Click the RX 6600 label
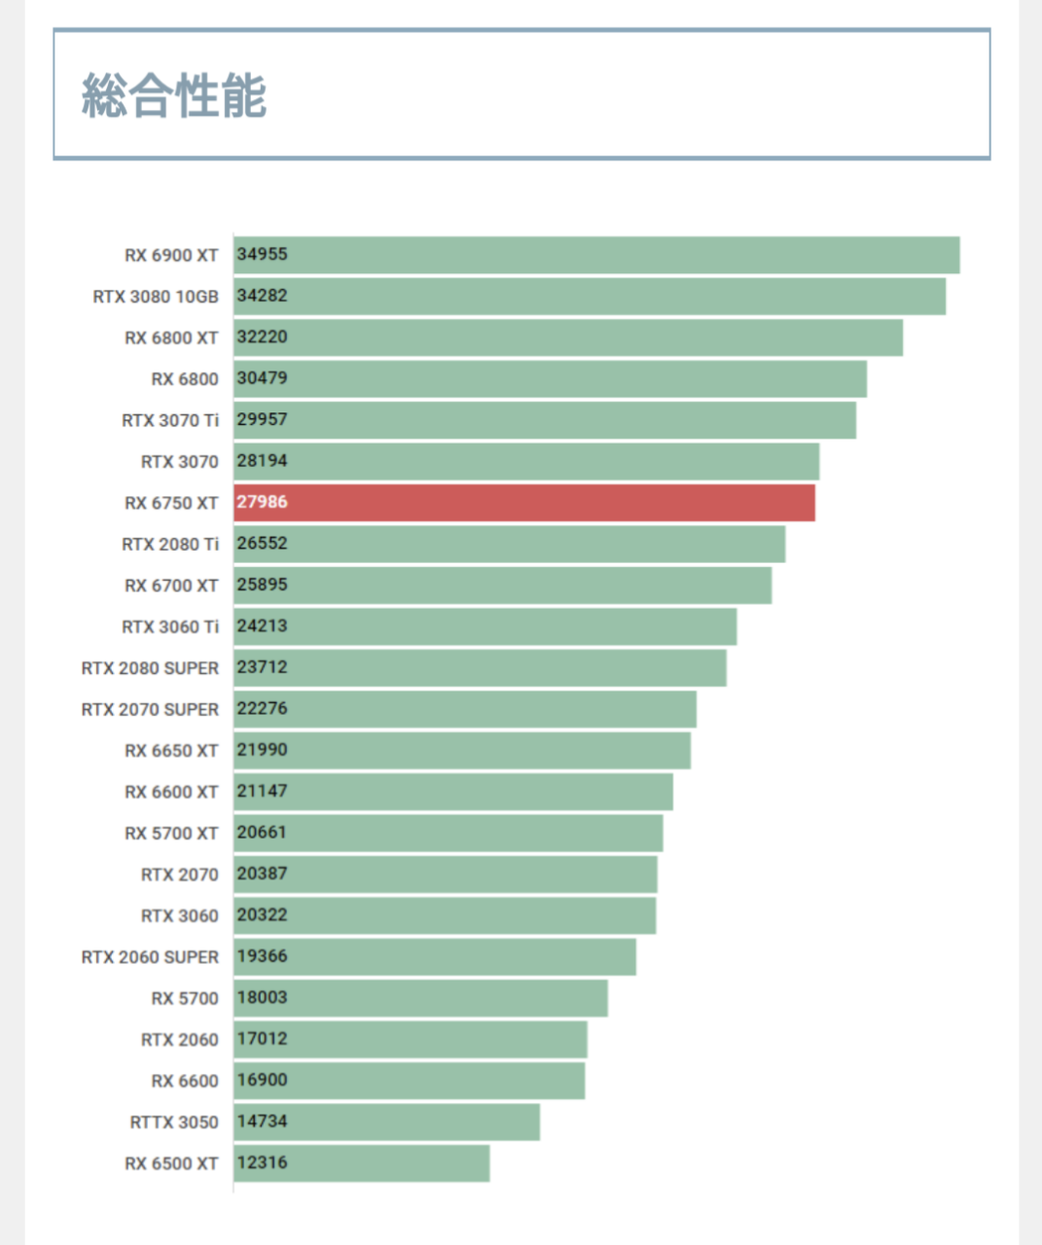This screenshot has width=1042, height=1245. 185,1081
